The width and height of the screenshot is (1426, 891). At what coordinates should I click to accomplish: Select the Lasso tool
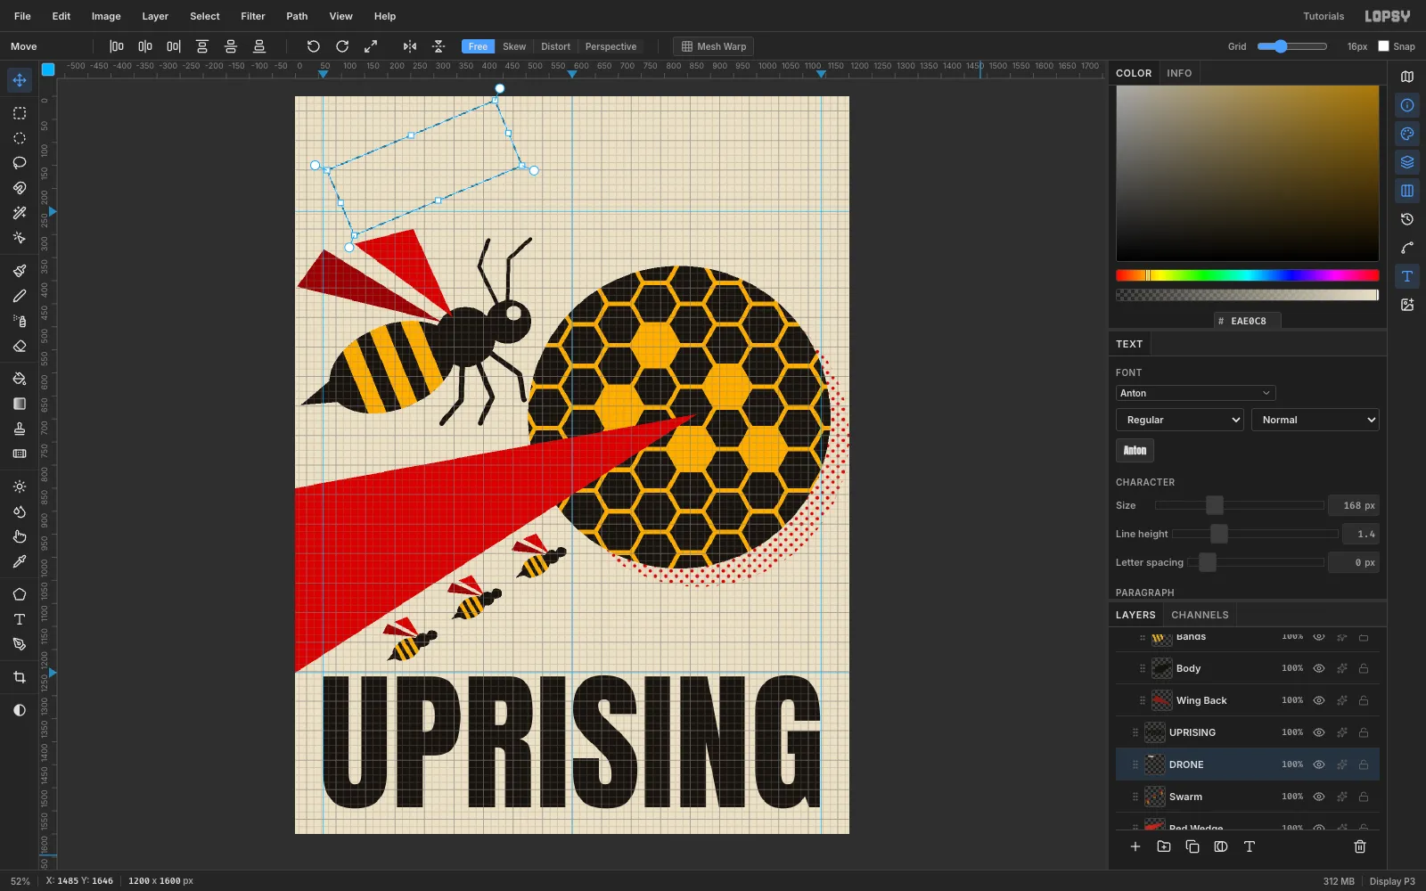coord(20,163)
